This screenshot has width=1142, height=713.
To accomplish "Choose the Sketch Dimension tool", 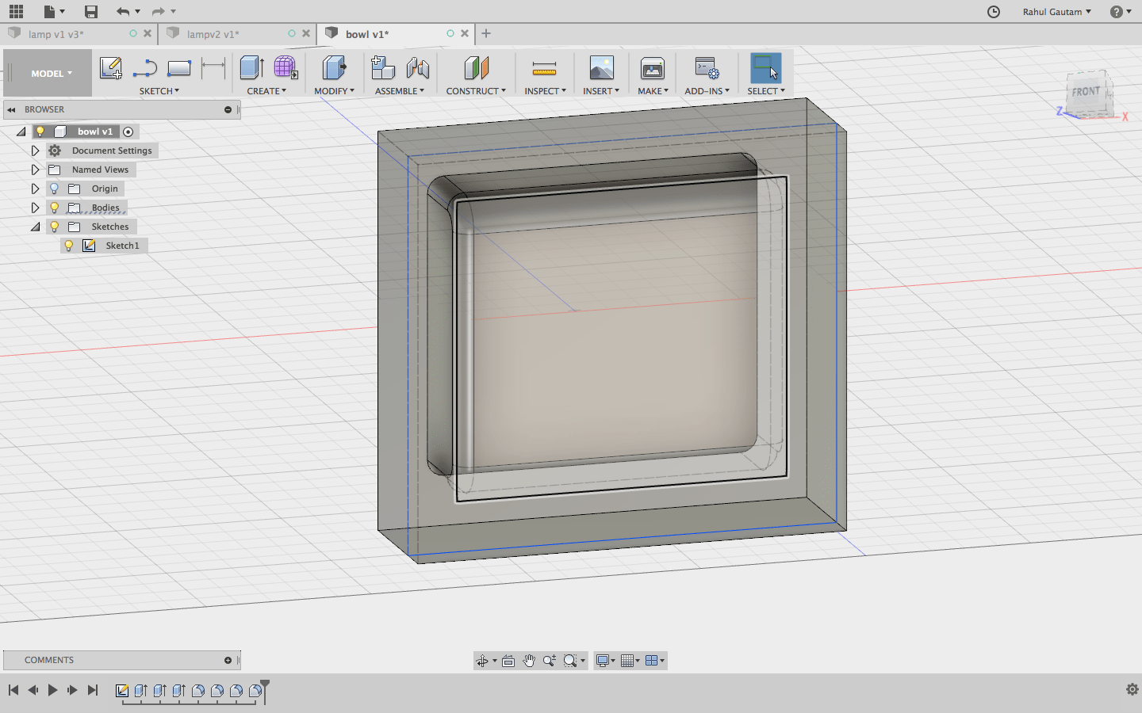I will (213, 68).
